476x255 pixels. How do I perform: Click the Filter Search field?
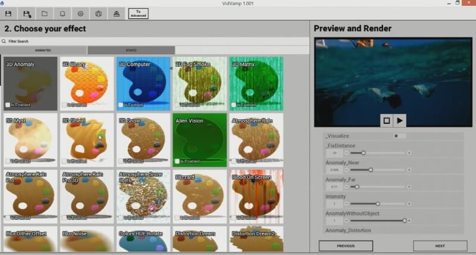[155, 41]
